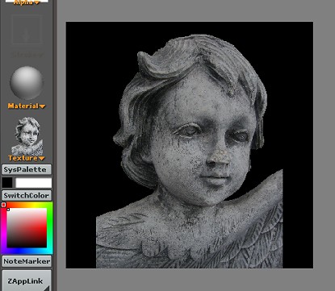Select the gray material sphere icon
335x291 pixels.
[27, 83]
